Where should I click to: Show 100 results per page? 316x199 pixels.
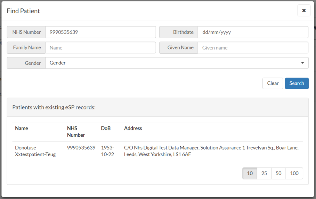tap(294, 173)
